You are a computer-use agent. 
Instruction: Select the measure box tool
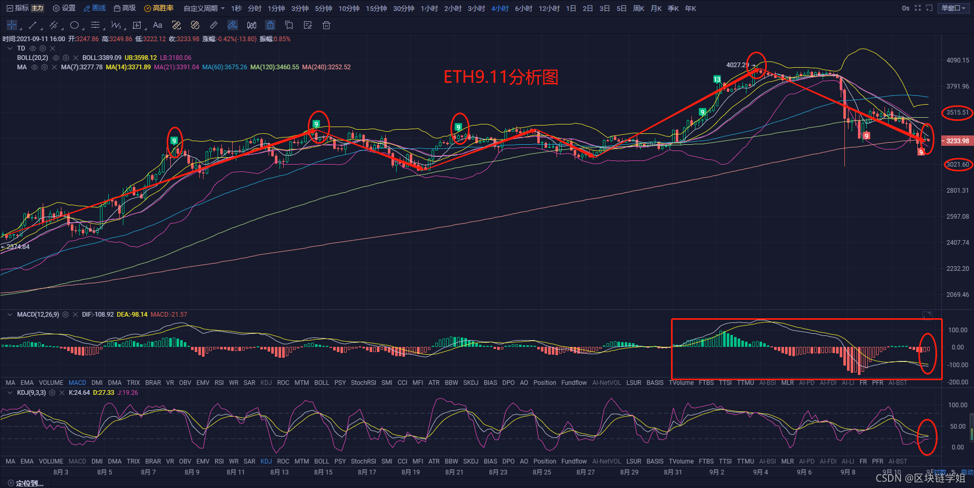[137, 25]
